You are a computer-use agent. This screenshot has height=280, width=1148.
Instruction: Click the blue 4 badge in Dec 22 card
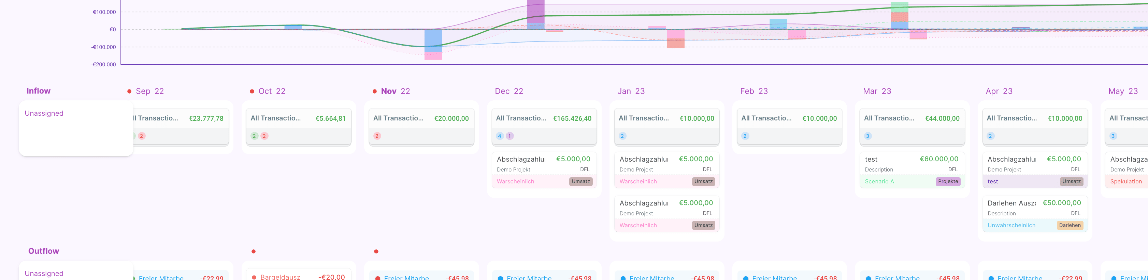500,136
